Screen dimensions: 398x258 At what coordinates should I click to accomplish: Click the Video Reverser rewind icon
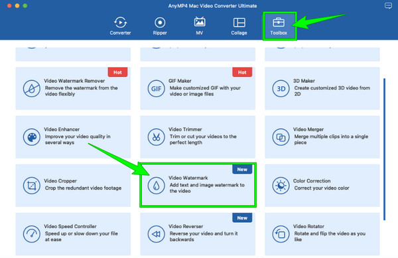[x=156, y=234]
